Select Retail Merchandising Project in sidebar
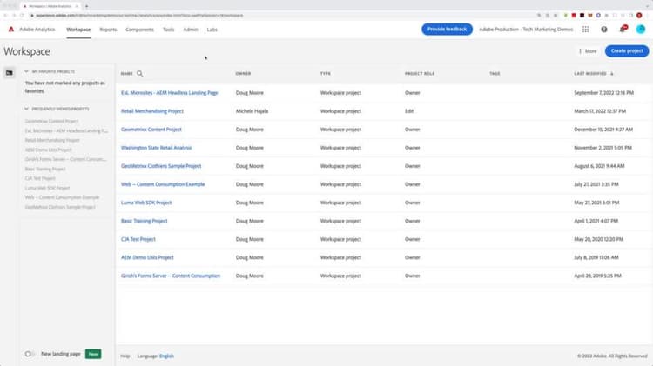 tap(52, 140)
